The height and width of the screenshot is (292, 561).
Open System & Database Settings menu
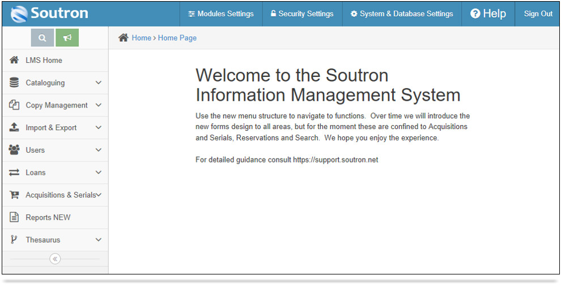402,14
